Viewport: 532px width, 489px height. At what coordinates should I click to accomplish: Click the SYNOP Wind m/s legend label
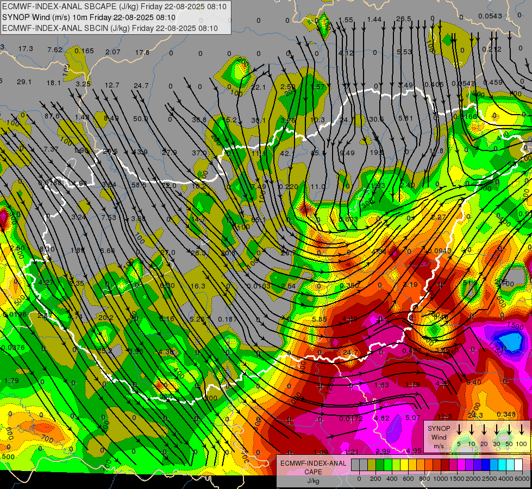439,437
